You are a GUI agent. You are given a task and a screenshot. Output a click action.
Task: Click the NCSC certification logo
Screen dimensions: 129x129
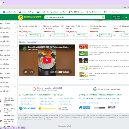click(x=112, y=107)
